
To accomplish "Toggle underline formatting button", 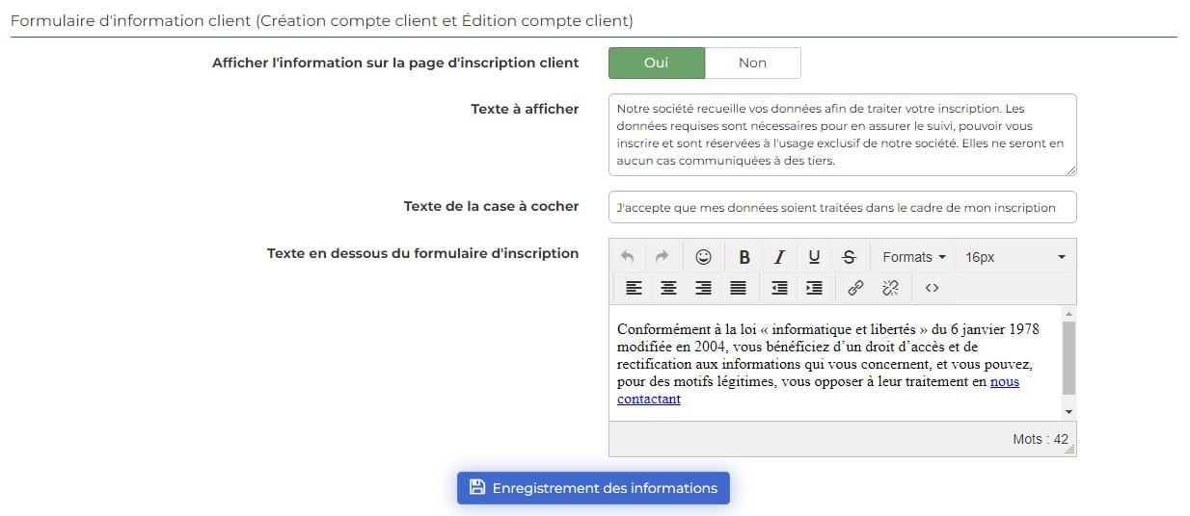I will pos(814,257).
